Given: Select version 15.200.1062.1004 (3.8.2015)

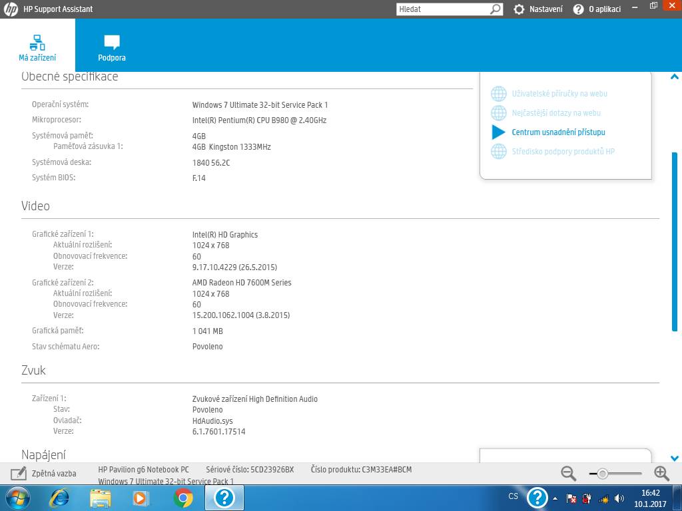Looking at the screenshot, I should pos(241,315).
